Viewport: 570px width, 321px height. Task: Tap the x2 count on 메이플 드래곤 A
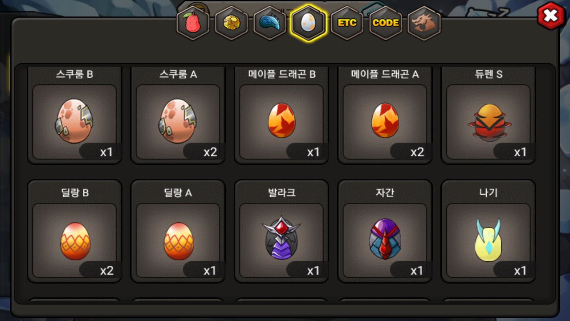coord(417,152)
